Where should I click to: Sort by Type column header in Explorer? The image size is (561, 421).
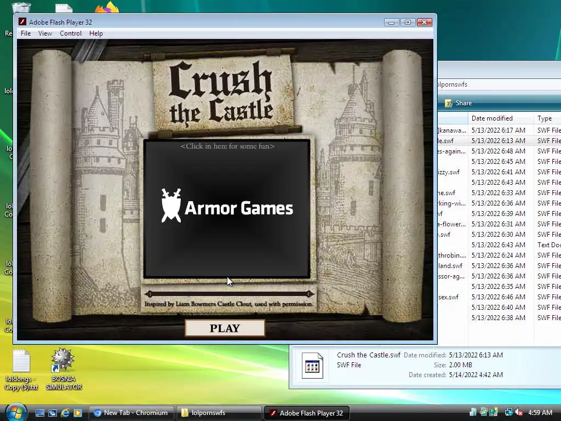pyautogui.click(x=547, y=118)
